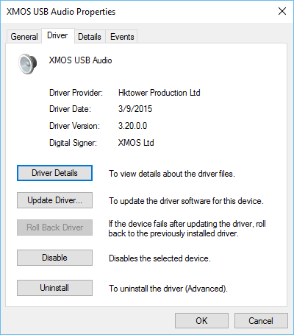Screen dimensions: 294x335
Task: Uninstall the driver via Uninstall button
Action: tap(54, 288)
